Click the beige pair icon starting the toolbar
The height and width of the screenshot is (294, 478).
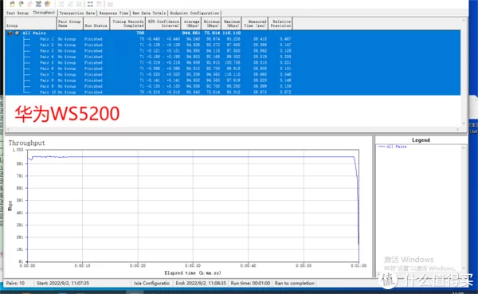coord(12,4)
